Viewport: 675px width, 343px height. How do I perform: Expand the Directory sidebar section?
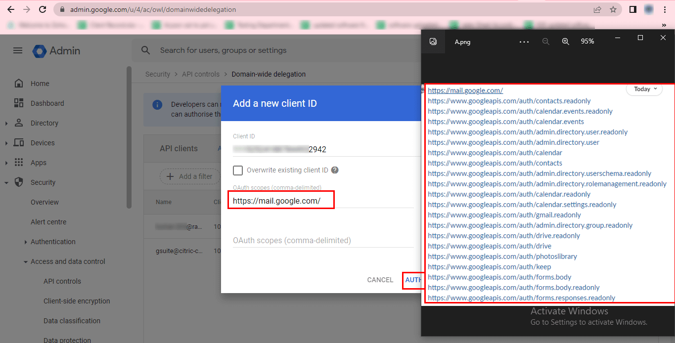point(6,124)
